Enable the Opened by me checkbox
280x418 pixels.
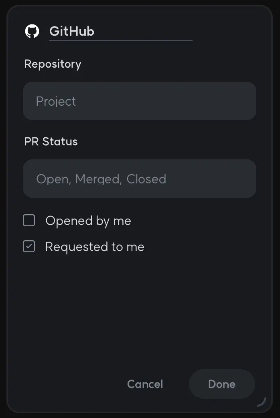pos(29,221)
